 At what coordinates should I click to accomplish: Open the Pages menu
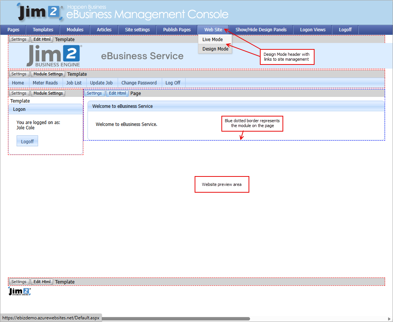13,29
